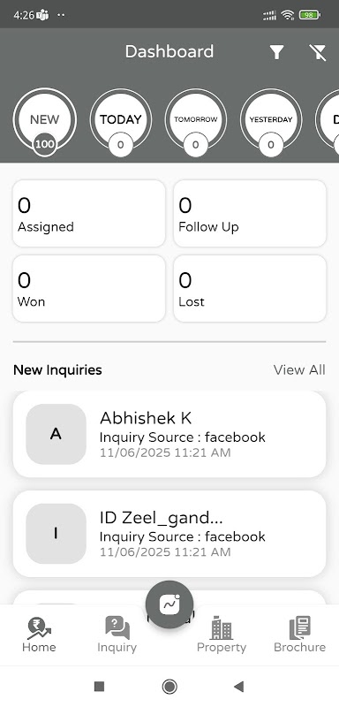Tap the floating chart action button
The width and height of the screenshot is (339, 707).
pyautogui.click(x=169, y=604)
